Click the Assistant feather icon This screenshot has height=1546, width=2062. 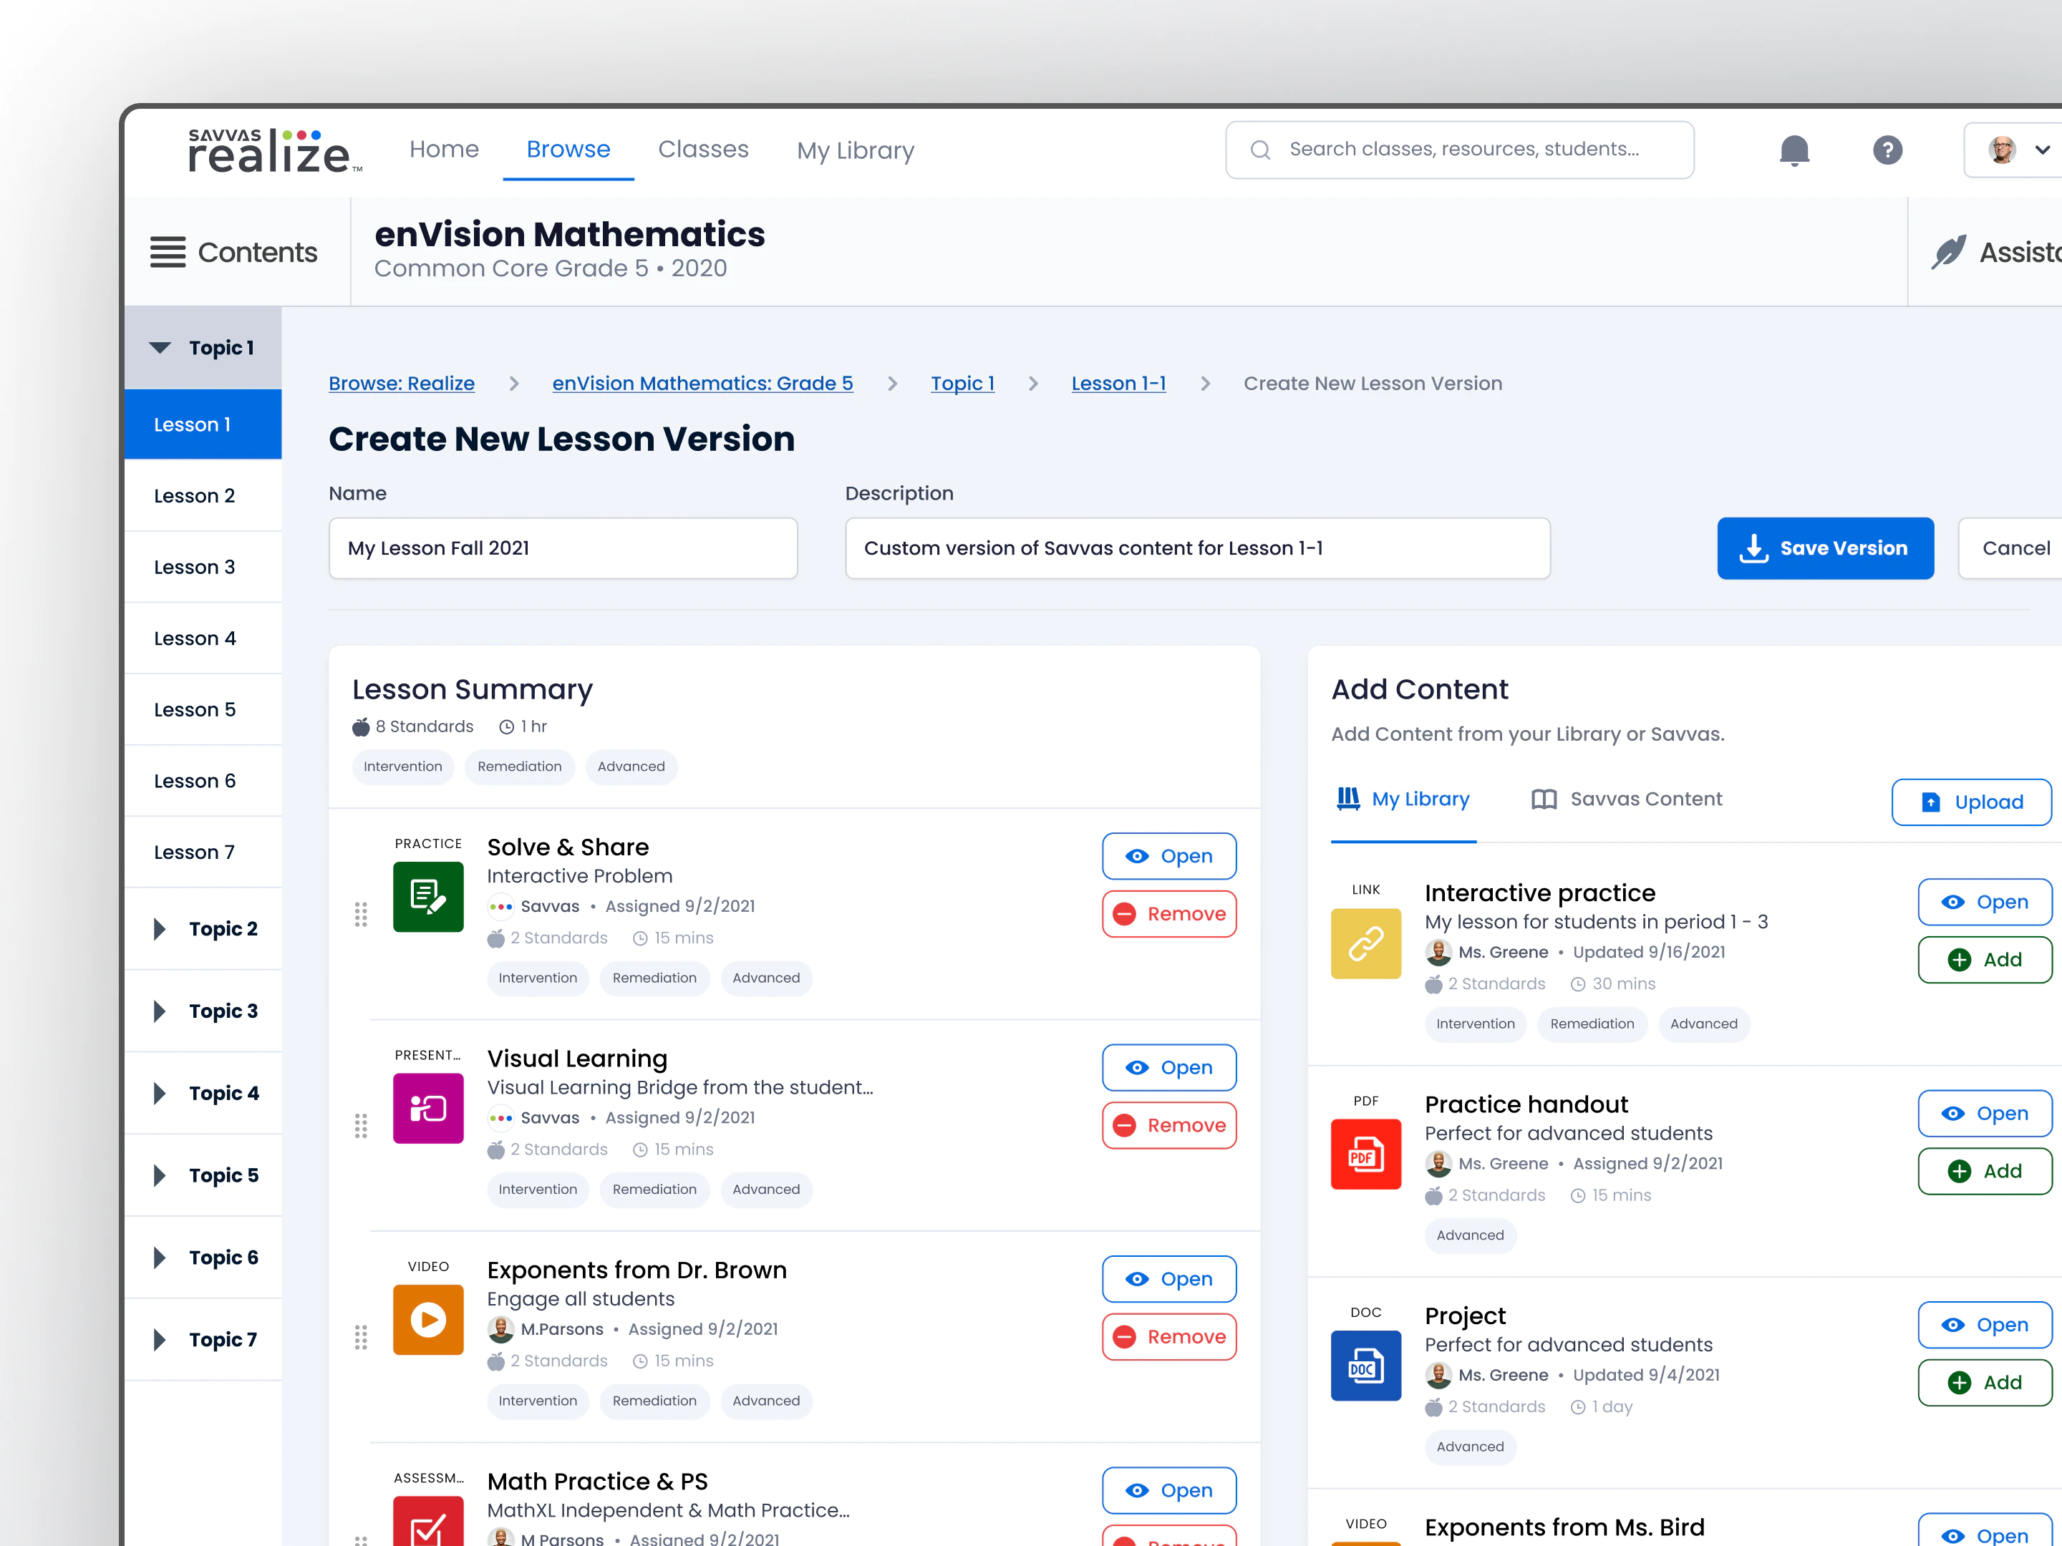click(x=1948, y=252)
